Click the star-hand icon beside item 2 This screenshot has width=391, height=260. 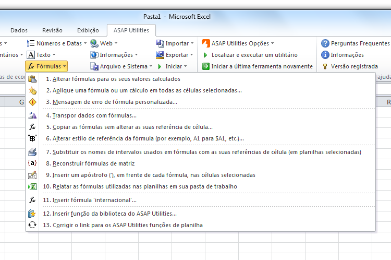coord(32,90)
